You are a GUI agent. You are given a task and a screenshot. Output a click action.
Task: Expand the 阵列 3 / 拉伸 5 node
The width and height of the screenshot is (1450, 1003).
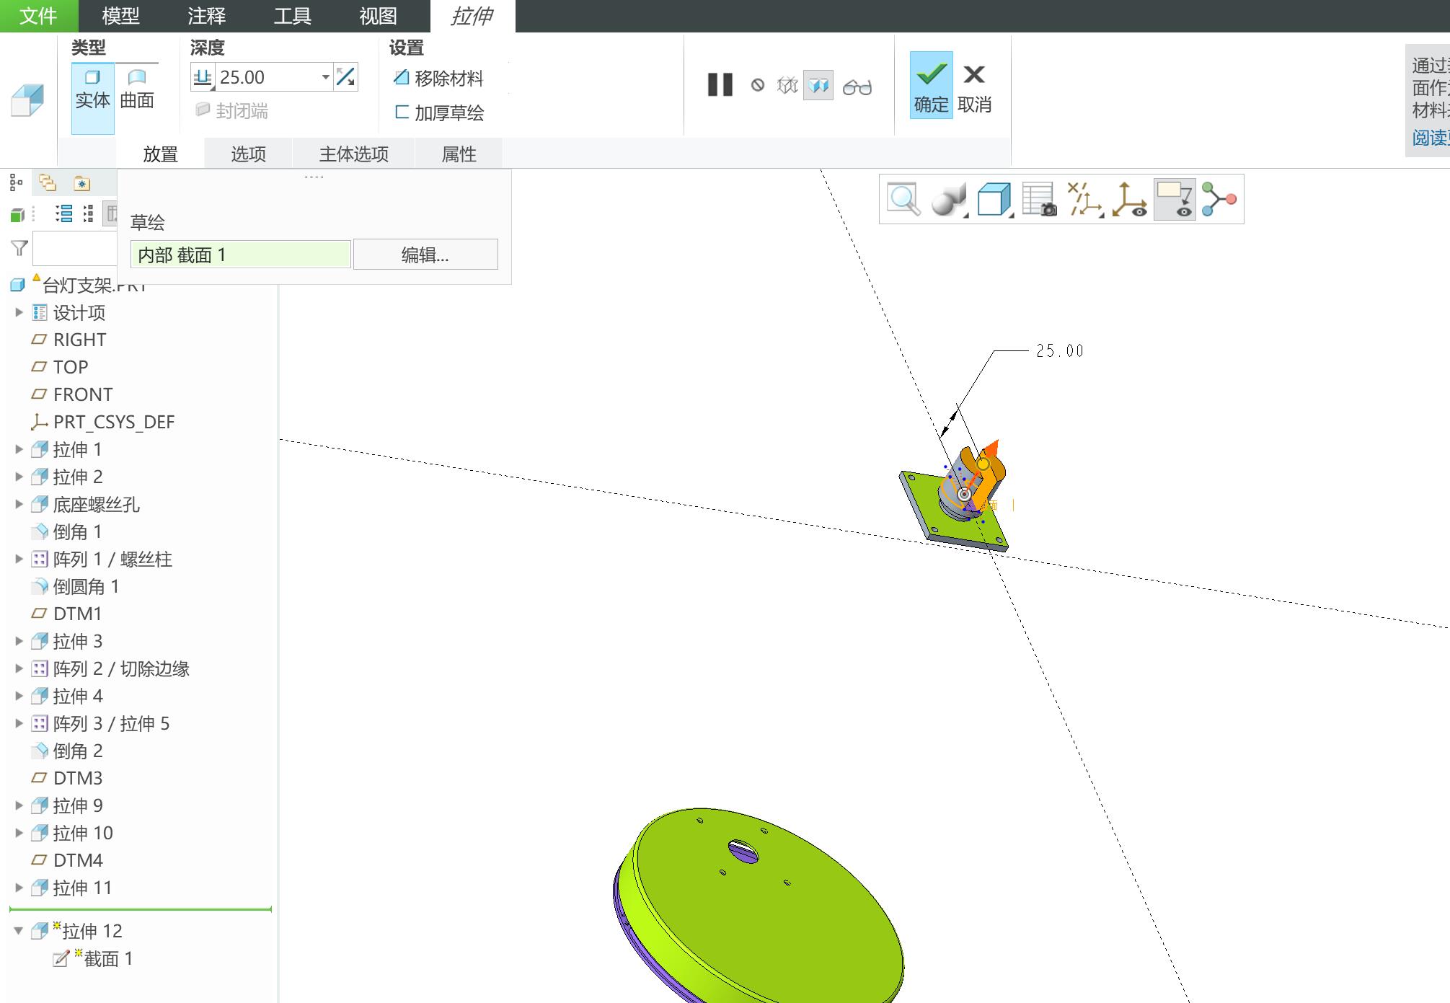[19, 724]
